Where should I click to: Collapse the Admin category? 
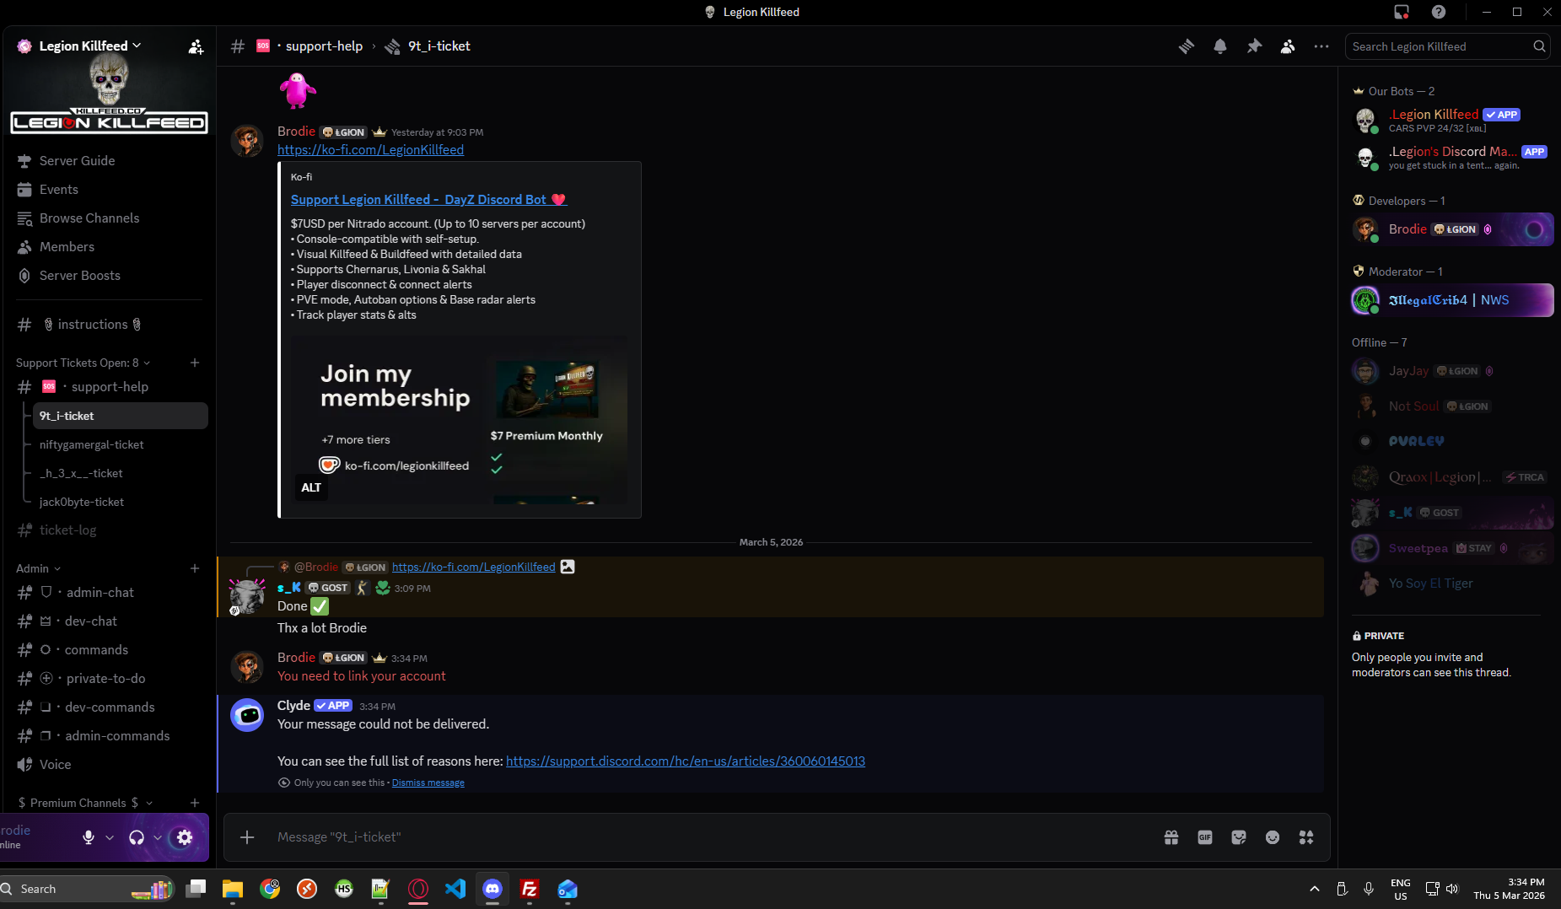coord(39,568)
